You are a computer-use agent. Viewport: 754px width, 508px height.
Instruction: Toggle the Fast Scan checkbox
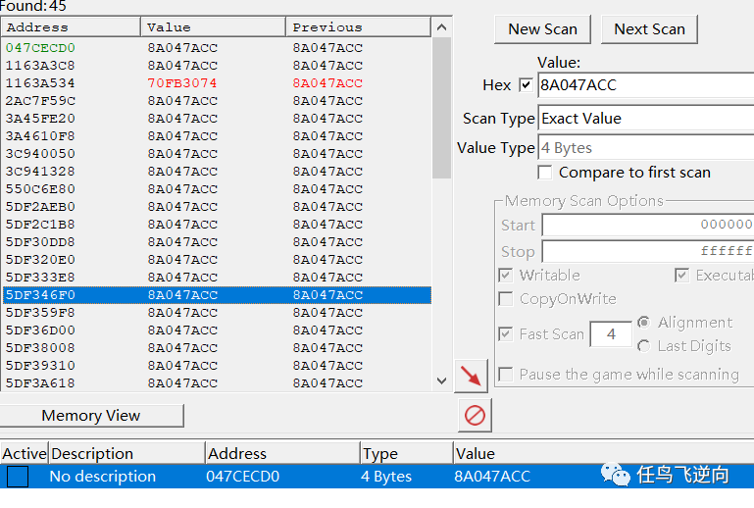505,333
